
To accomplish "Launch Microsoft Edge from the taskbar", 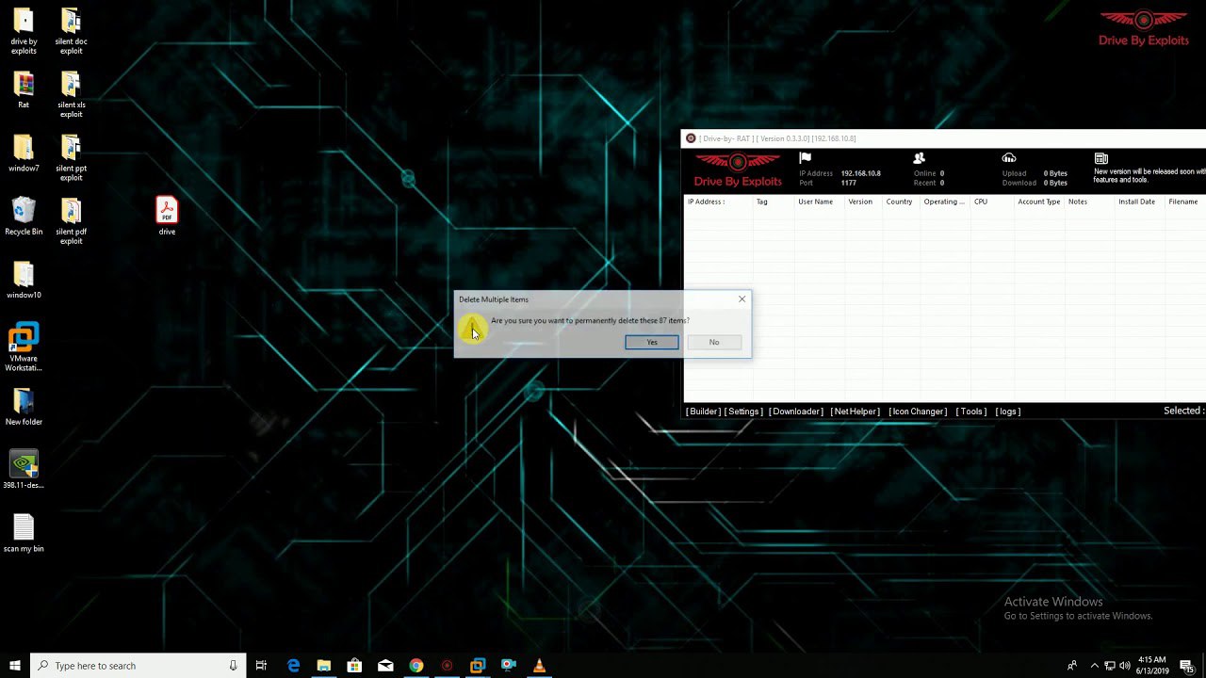I will [x=293, y=666].
